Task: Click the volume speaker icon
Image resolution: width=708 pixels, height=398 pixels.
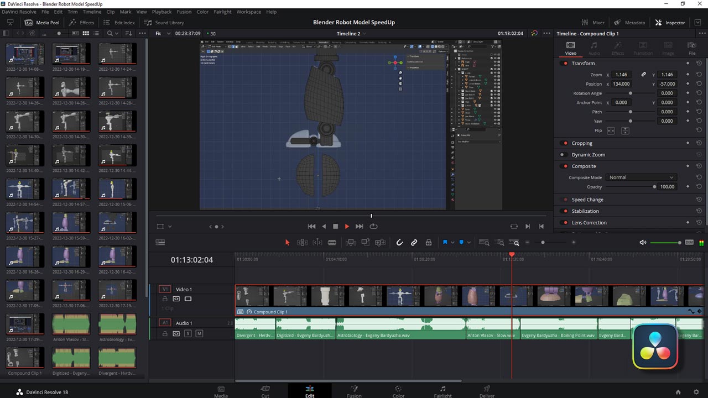Action: pyautogui.click(x=643, y=242)
